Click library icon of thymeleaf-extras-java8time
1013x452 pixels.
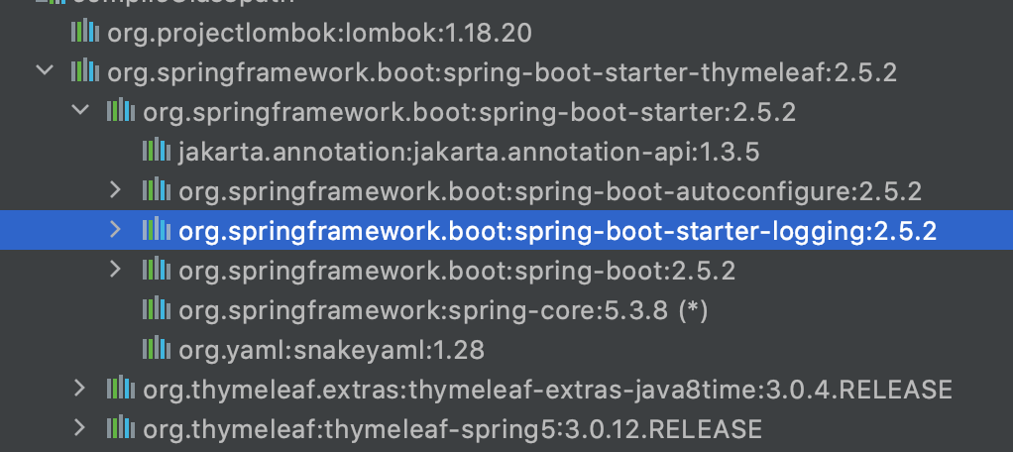tap(121, 390)
